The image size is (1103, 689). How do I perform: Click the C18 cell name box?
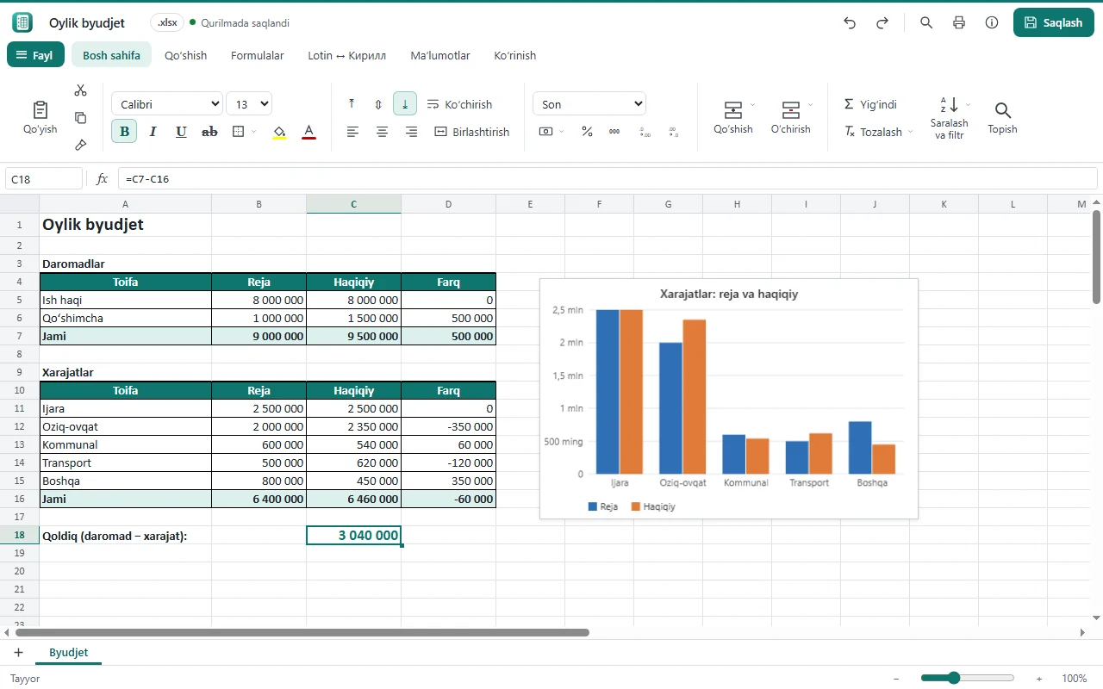(44, 179)
